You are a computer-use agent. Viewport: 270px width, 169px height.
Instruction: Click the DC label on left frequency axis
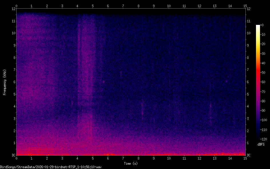[x=13, y=155]
